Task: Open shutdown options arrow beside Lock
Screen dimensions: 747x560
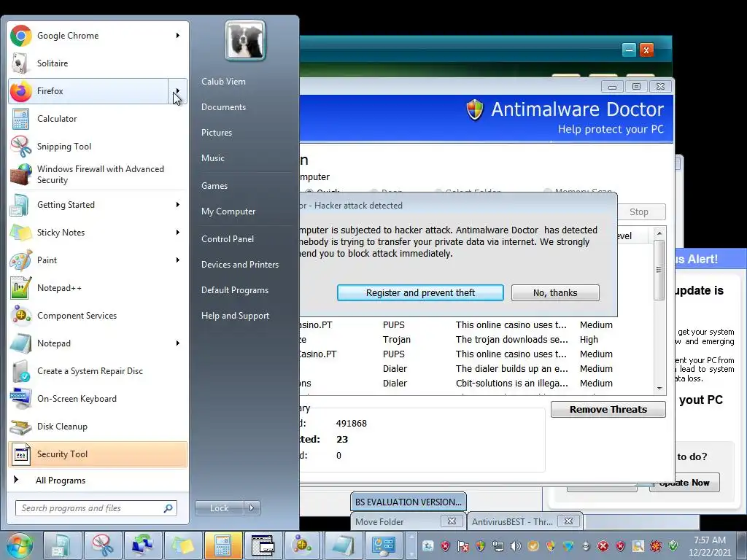Action: tap(252, 508)
